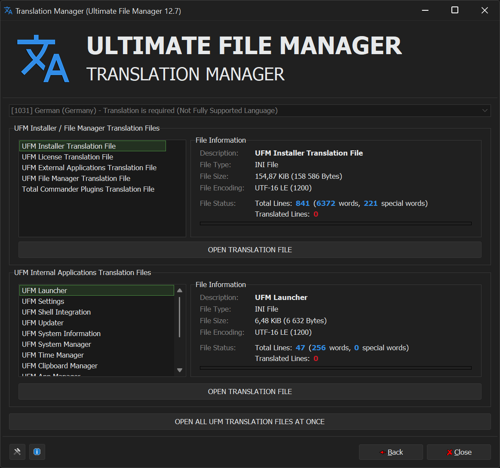500x468 pixels.
Task: Open translation file for UFM Internal Applications
Action: click(x=249, y=392)
